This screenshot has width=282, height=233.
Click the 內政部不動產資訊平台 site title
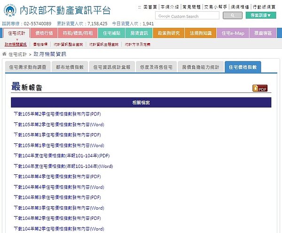(65, 10)
